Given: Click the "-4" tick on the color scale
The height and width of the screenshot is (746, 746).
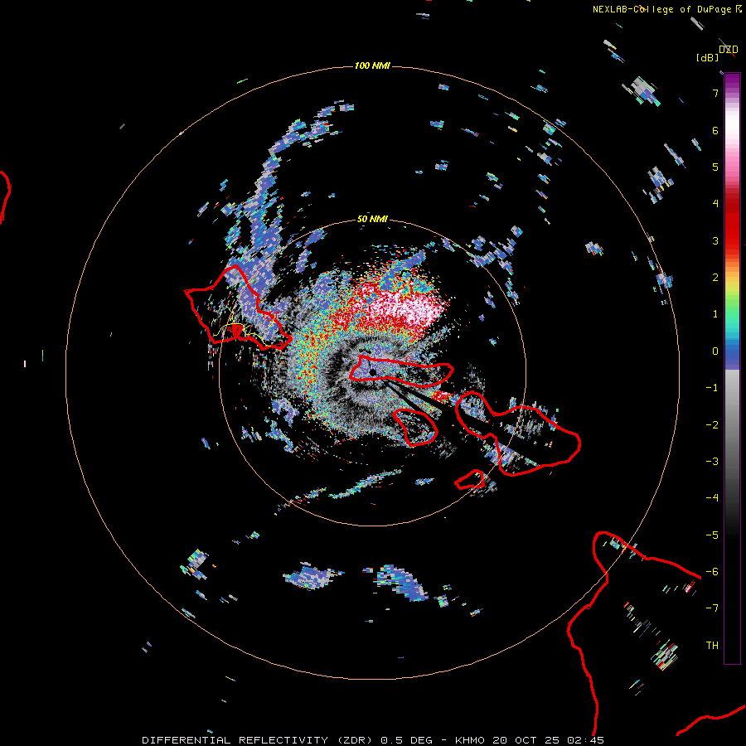Looking at the screenshot, I should [x=712, y=498].
